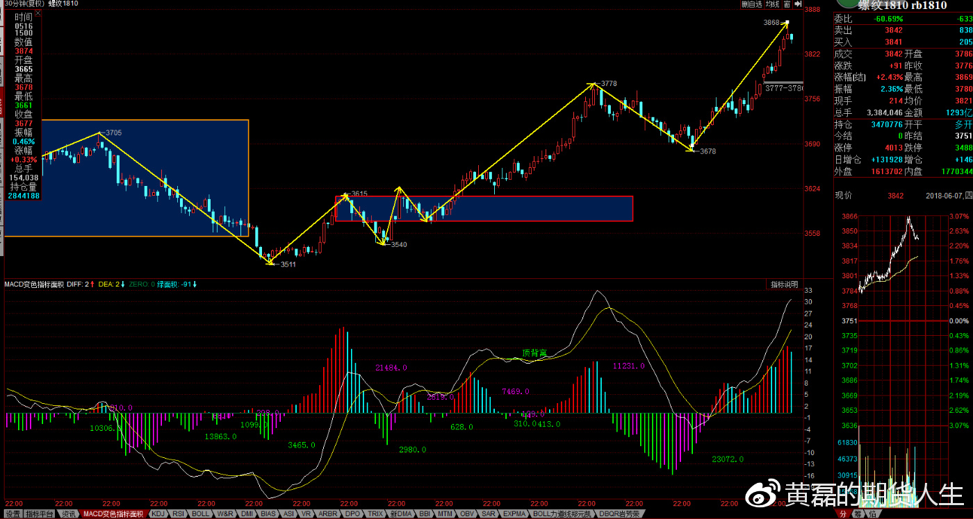Click the 顶背离 divergence label
Viewport: 973px width, 519px height.
[534, 353]
